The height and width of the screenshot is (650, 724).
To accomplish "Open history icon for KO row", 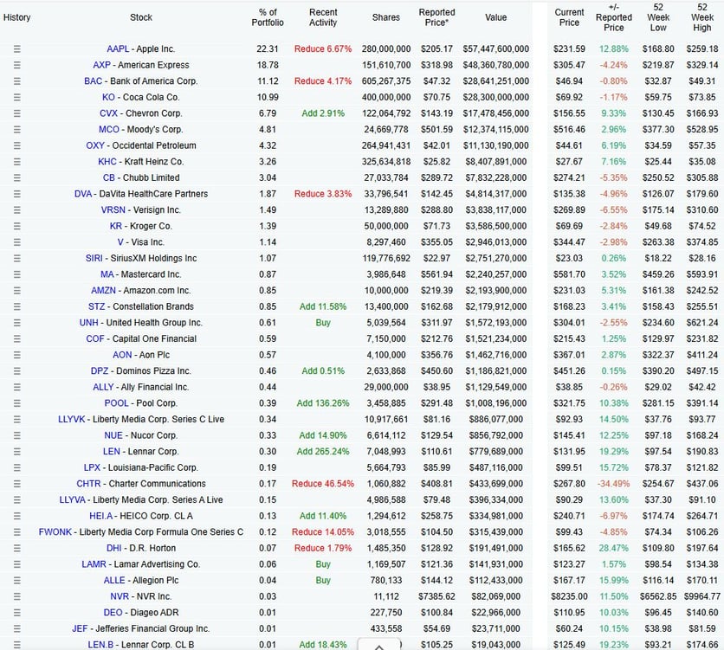I will (17, 97).
